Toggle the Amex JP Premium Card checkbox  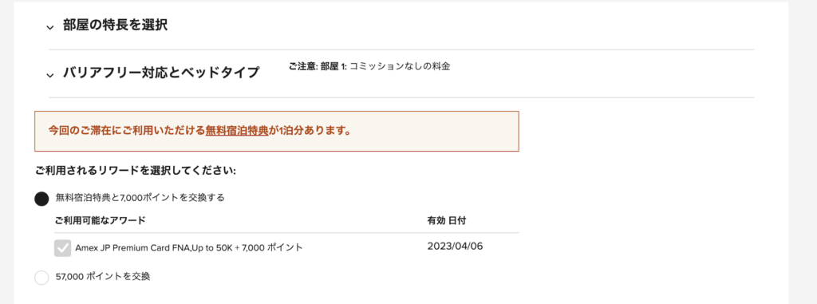point(62,248)
